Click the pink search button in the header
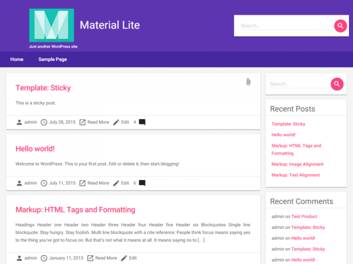 pyautogui.click(x=340, y=26)
